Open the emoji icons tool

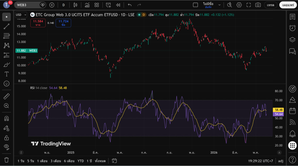6,83
